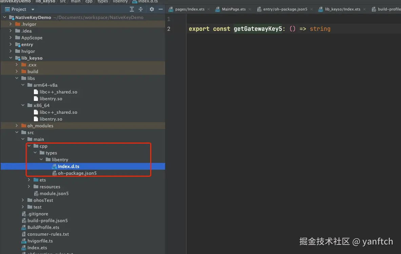401x254 pixels.
Task: Click the oh_modules folder icon
Action: [x=24, y=125]
